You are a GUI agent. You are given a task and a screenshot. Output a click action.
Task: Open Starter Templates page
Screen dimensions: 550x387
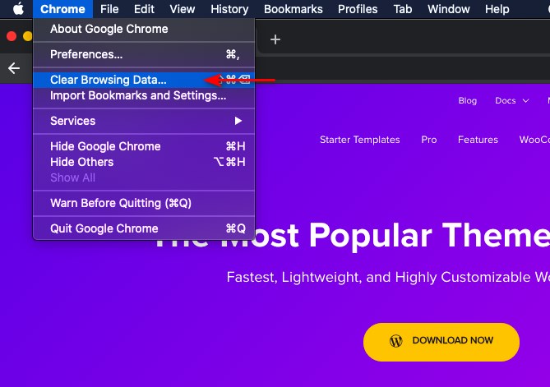(359, 140)
